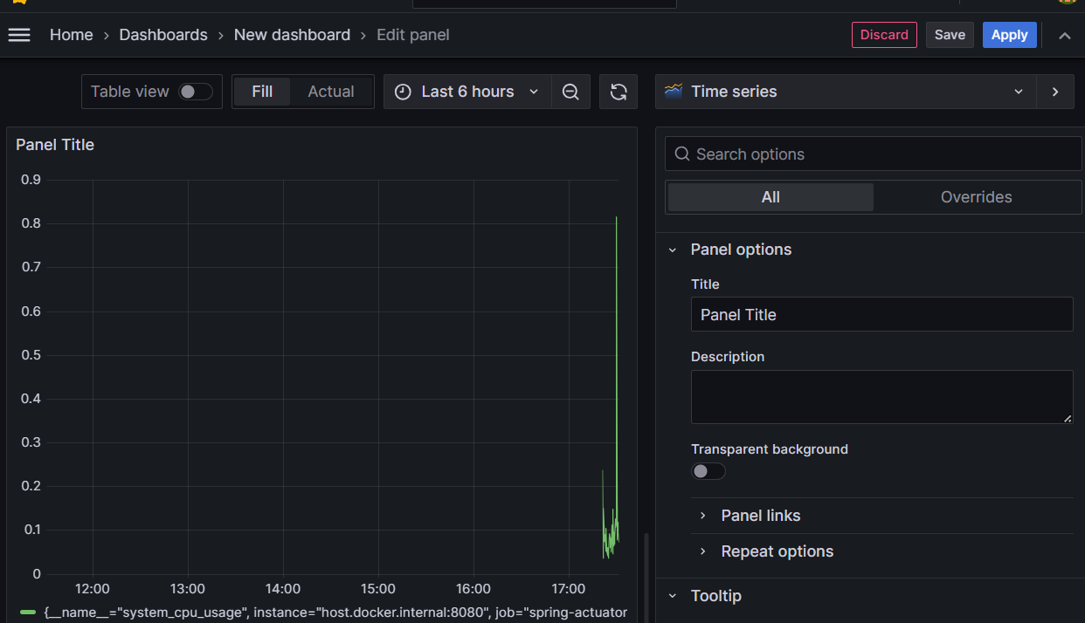Open New dashboard breadcrumb

point(292,35)
